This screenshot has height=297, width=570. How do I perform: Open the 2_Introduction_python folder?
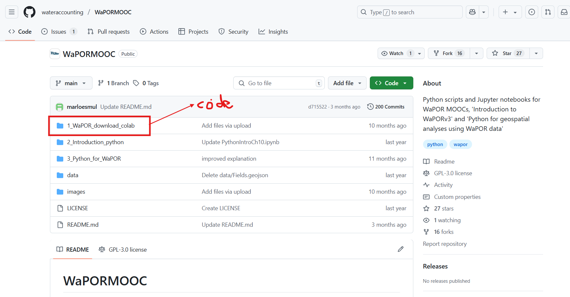point(95,142)
